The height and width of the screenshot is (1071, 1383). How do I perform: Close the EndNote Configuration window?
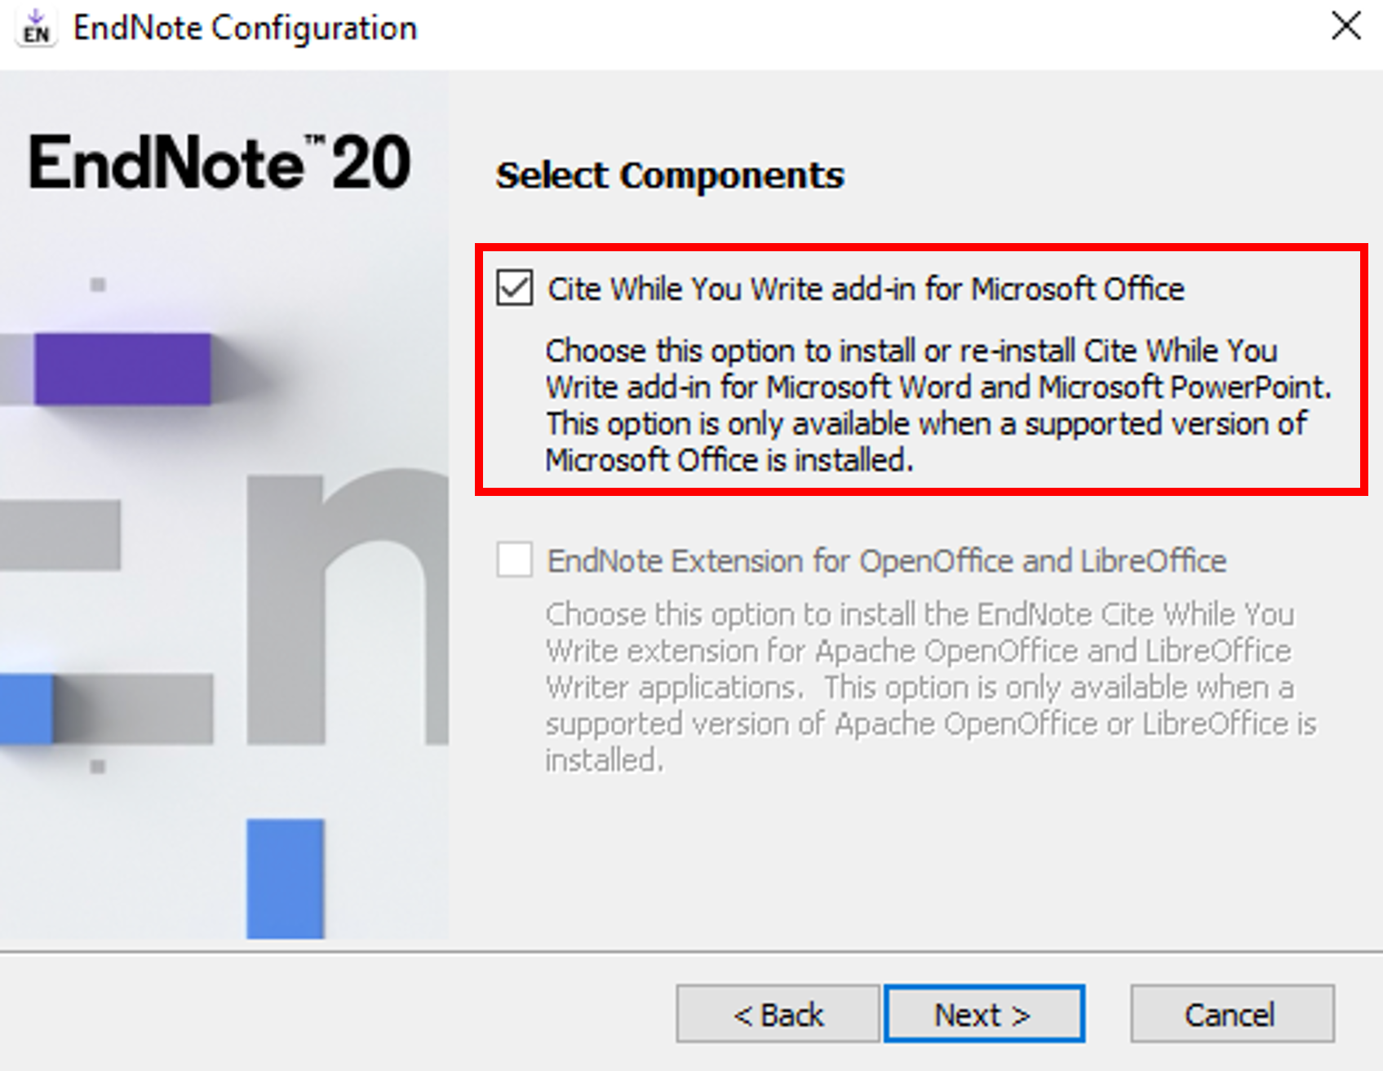tap(1345, 26)
